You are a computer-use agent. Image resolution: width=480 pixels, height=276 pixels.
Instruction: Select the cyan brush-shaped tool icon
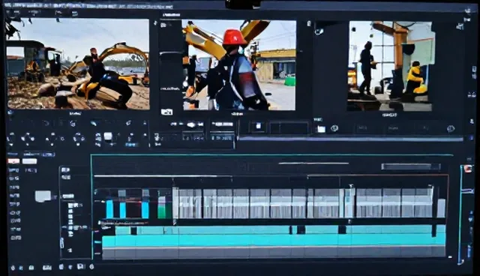(93, 123)
